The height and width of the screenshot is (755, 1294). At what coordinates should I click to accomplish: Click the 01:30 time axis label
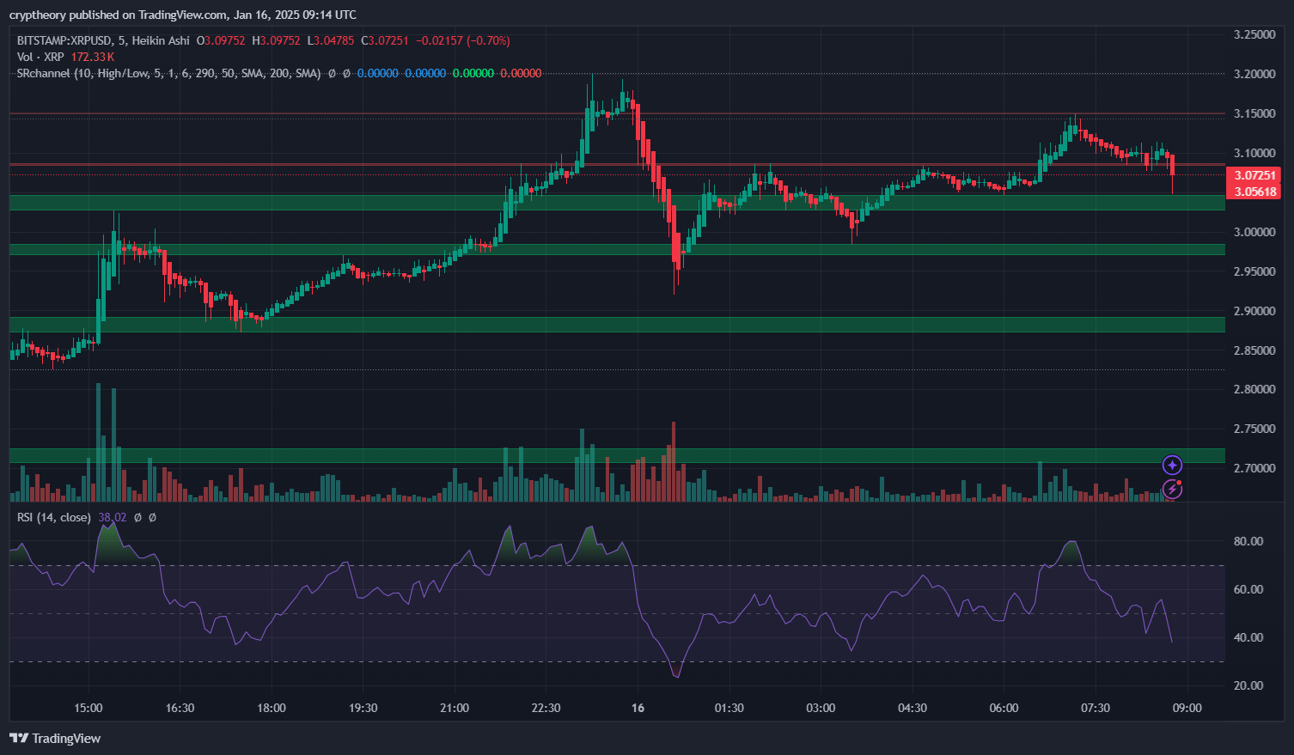pyautogui.click(x=729, y=708)
